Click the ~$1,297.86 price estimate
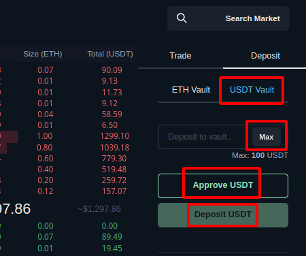Viewport: 306px width, 256px height. [99, 209]
